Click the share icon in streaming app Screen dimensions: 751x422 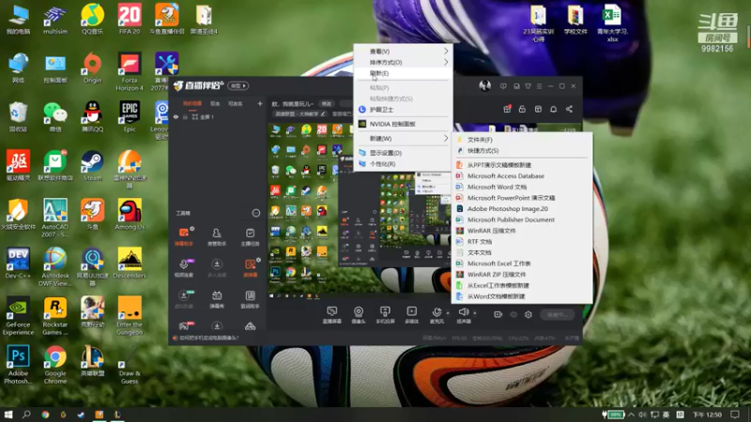pos(569,109)
